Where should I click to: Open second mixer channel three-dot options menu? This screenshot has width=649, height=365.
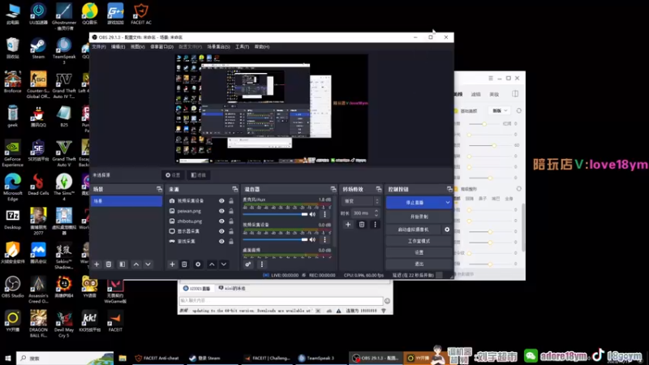[x=324, y=239]
